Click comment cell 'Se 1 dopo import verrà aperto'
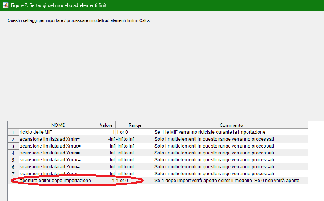This screenshot has height=201, width=324. [231, 181]
